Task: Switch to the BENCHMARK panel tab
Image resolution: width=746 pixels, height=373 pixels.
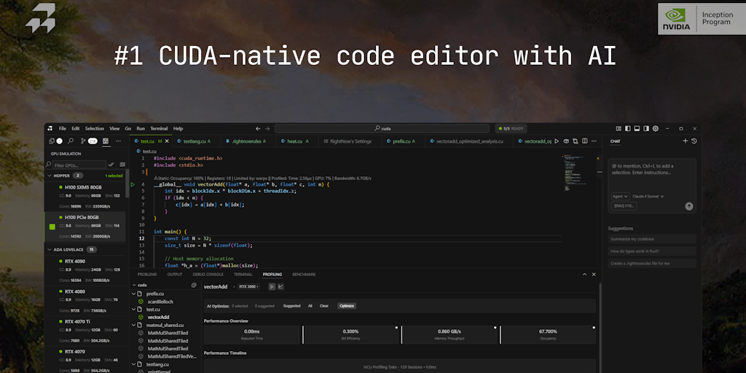Action: [x=304, y=274]
